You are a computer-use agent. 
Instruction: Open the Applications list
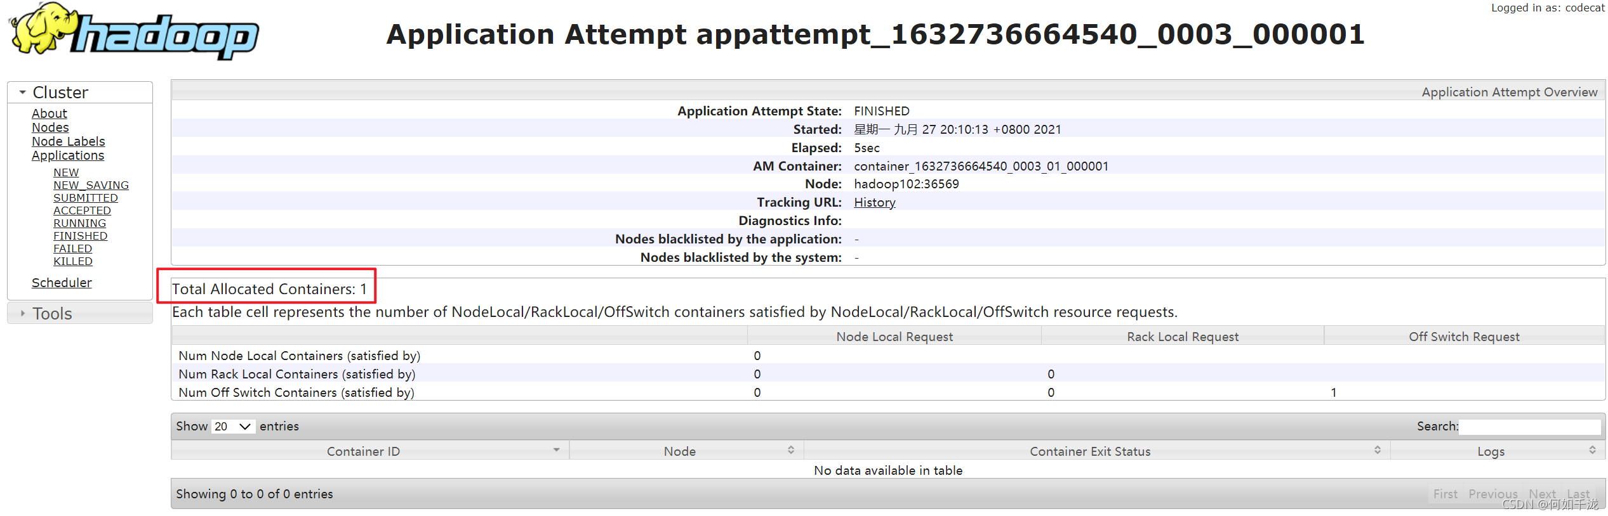pyautogui.click(x=68, y=155)
